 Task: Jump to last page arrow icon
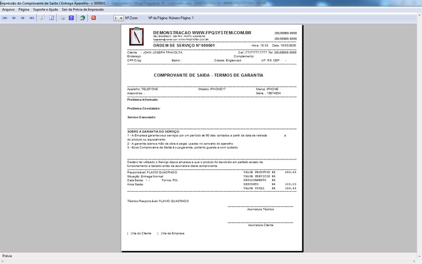[x=31, y=18]
